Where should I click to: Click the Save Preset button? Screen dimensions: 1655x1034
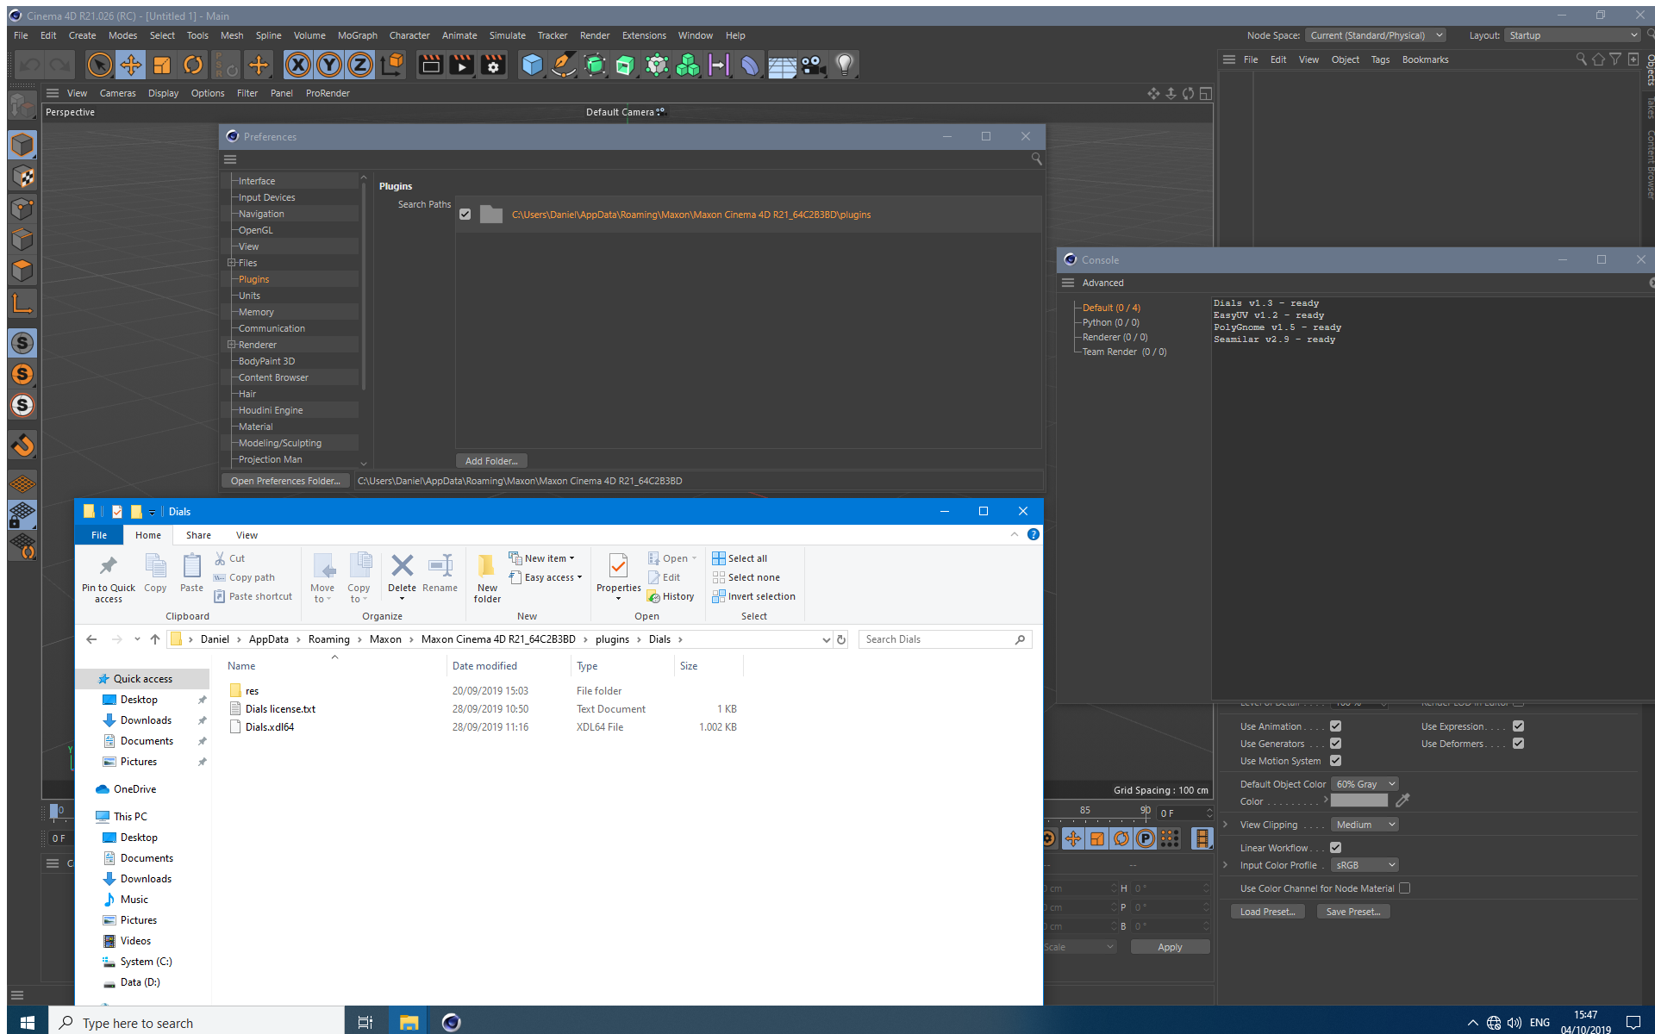(x=1353, y=912)
